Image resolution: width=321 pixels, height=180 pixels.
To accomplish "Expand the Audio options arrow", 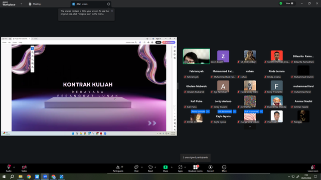I will 14,167.
